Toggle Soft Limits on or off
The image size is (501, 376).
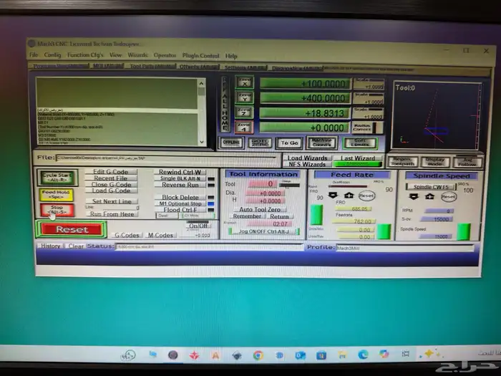click(360, 143)
